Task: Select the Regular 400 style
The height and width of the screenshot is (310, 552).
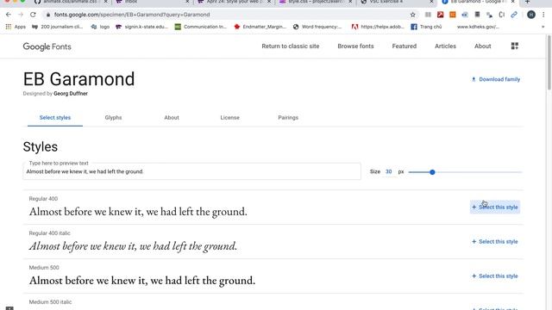Action: tap(495, 207)
